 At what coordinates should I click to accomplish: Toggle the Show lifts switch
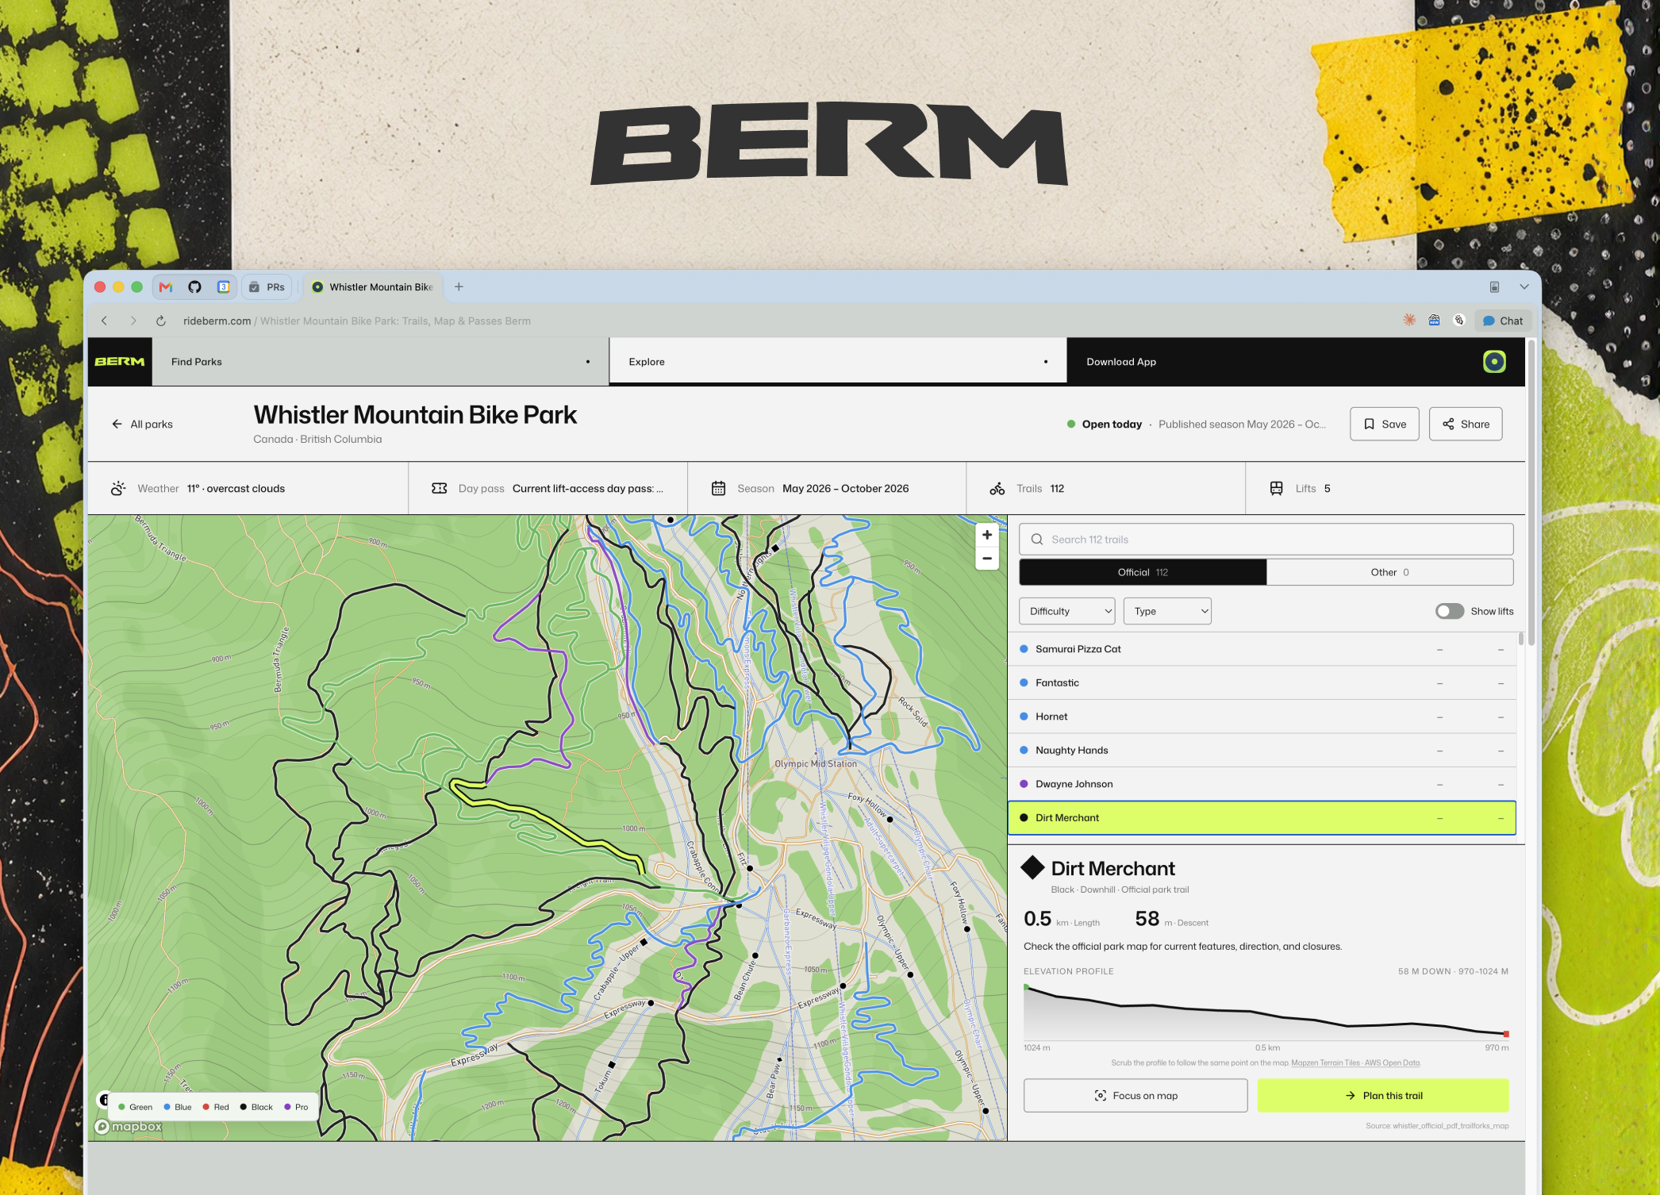[1450, 611]
